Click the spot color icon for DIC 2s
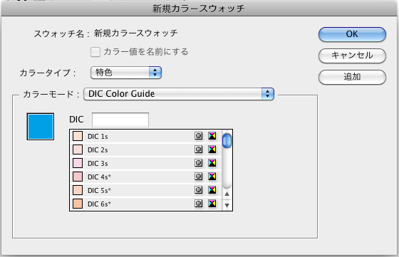This screenshot has width=399, height=257. point(199,150)
